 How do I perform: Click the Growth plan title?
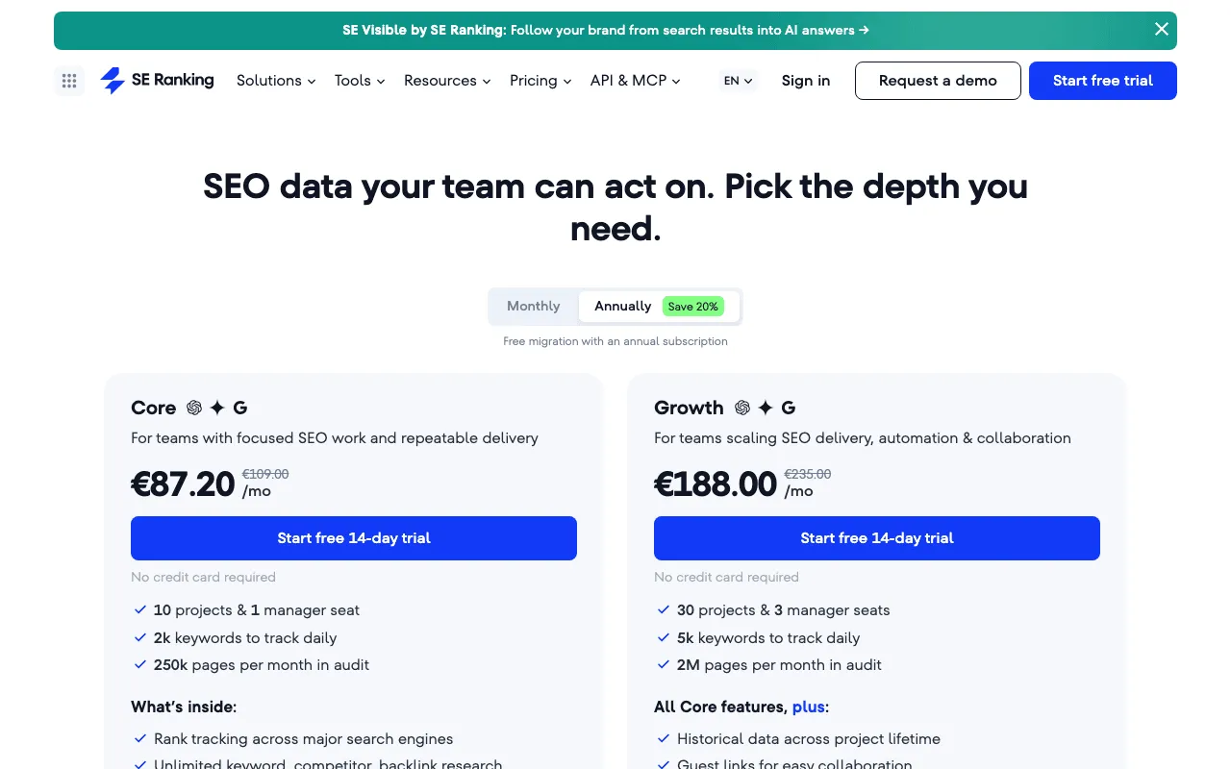(689, 408)
